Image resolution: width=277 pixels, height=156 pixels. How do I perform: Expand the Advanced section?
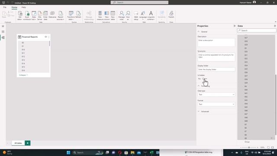pyautogui.click(x=199, y=111)
